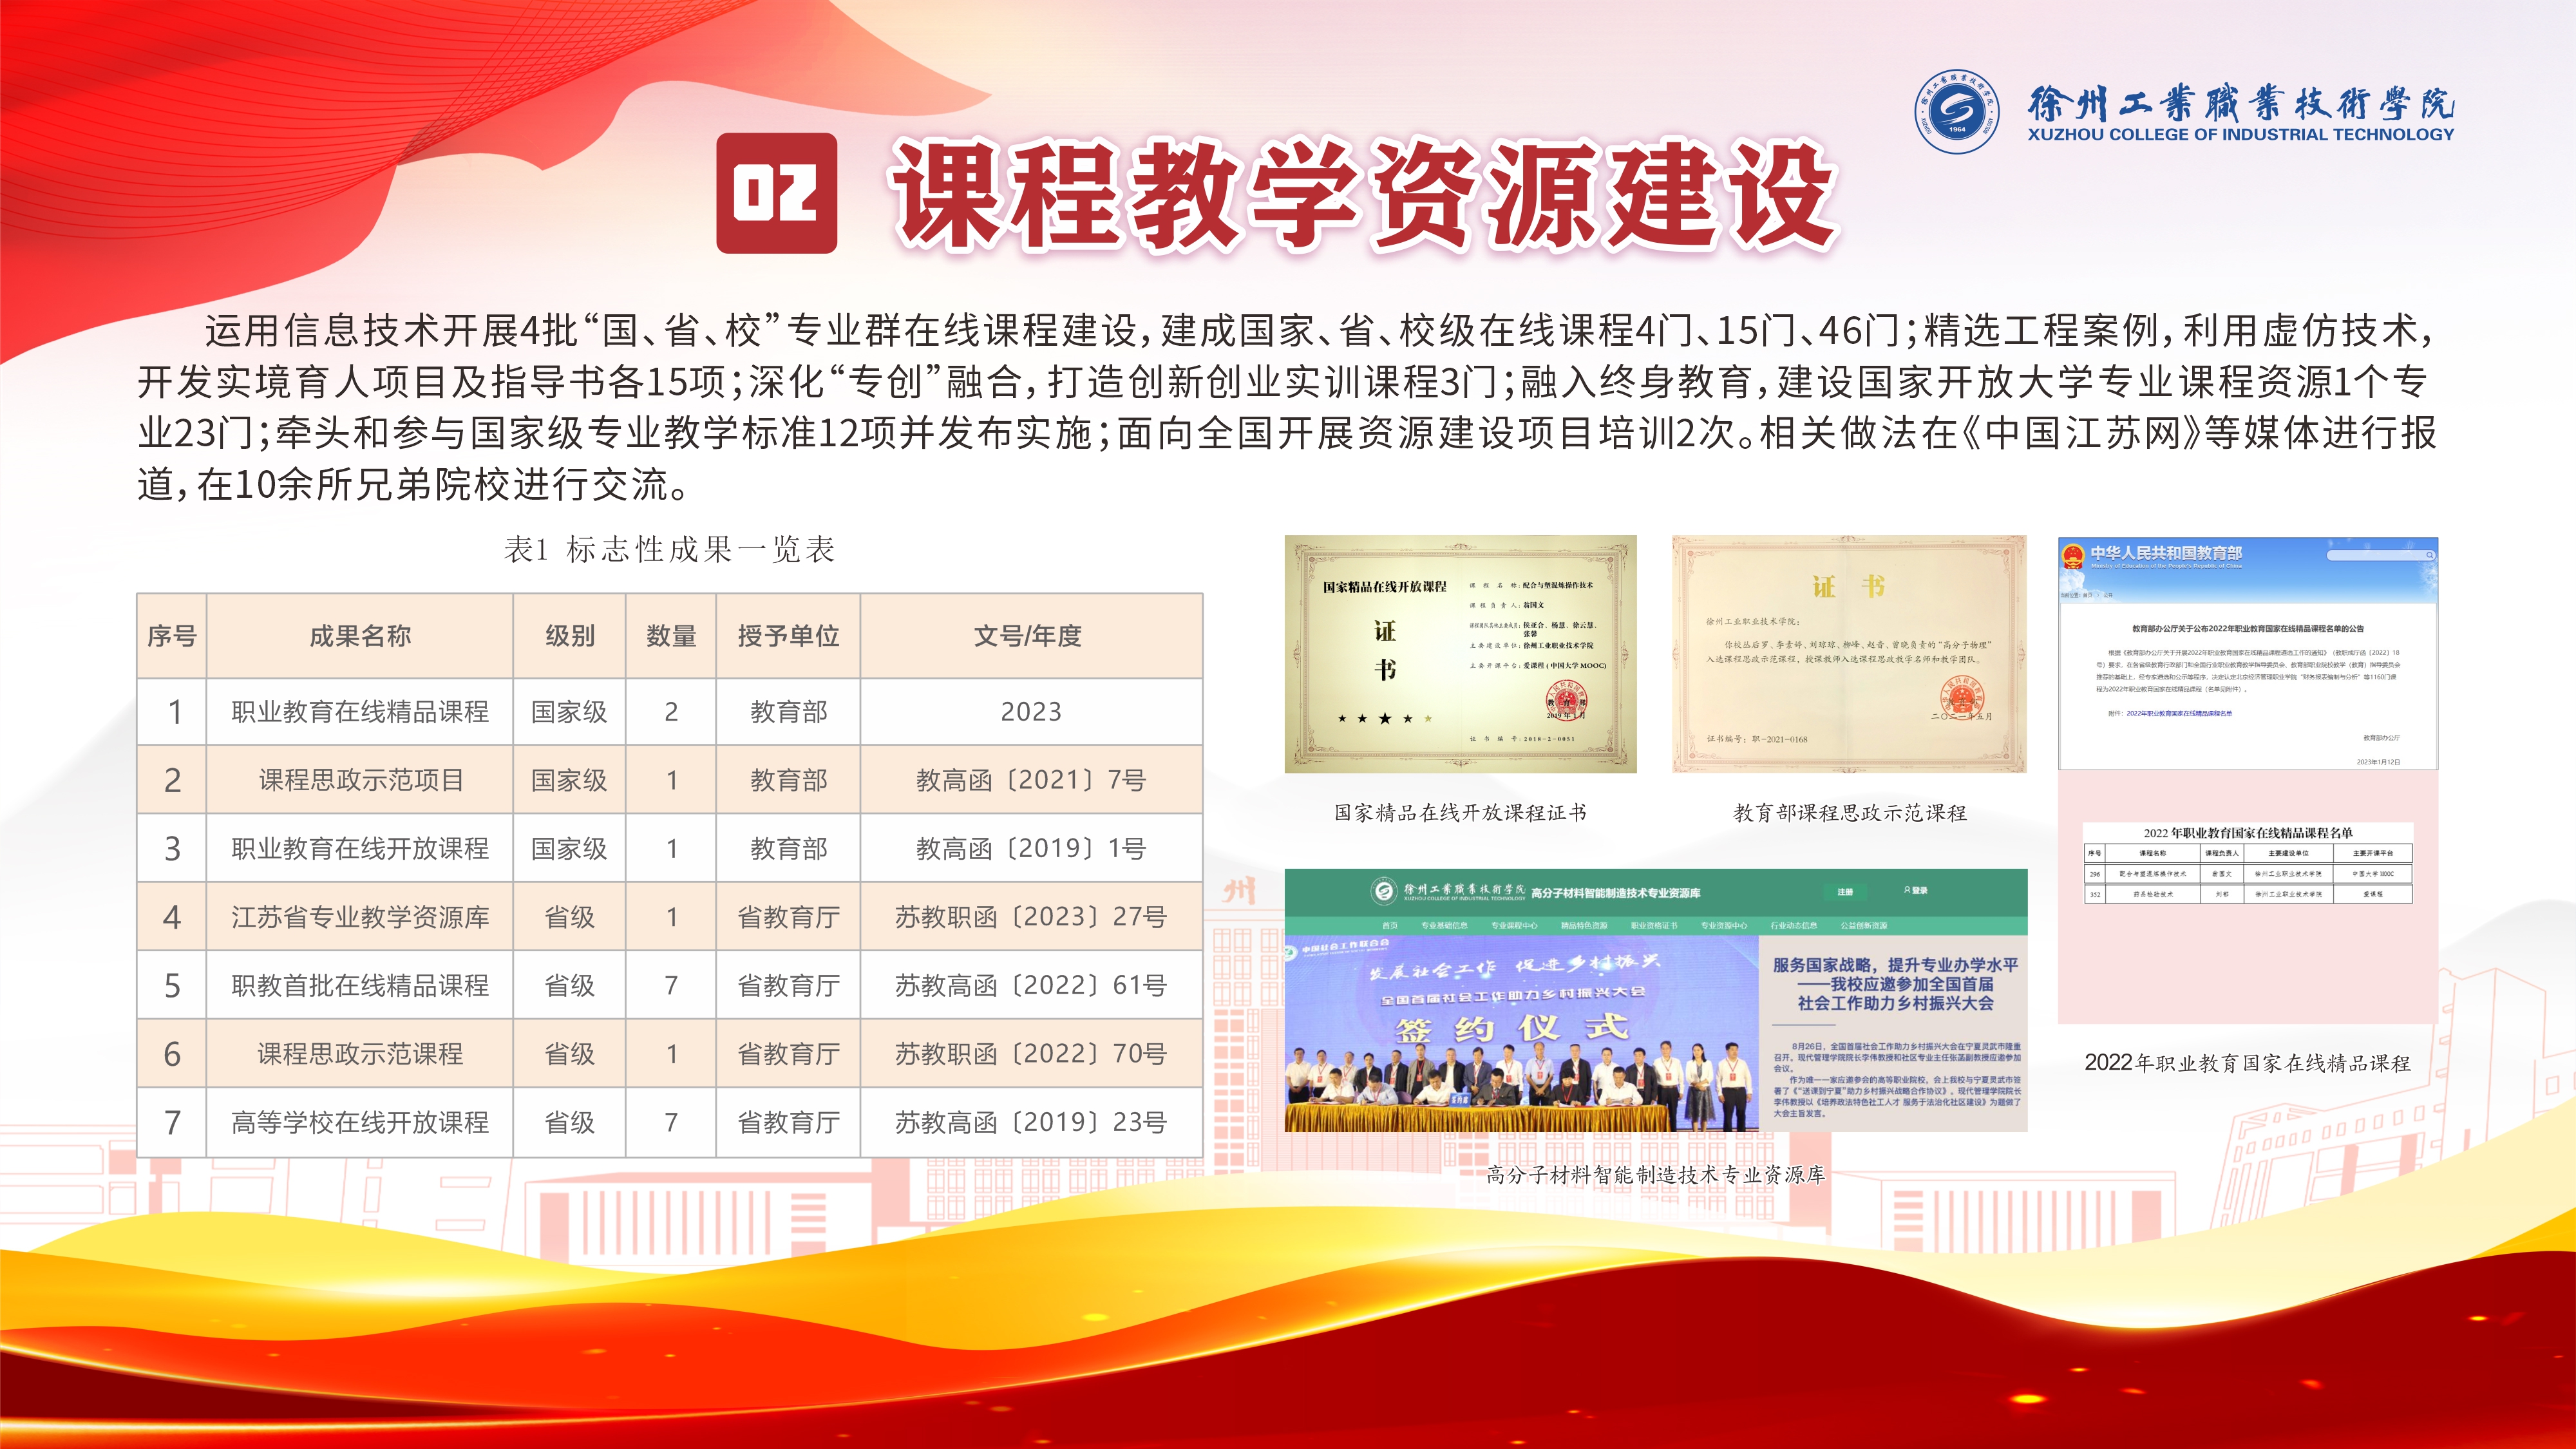2576x1449 pixels.
Task: Click the 成果名称 table column header
Action: click(359, 636)
